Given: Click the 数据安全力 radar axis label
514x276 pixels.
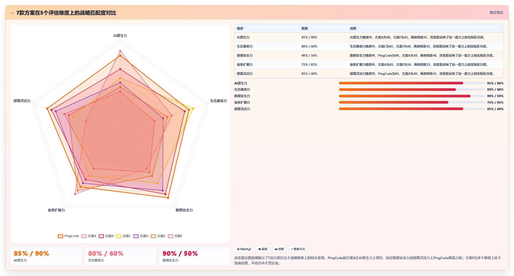Looking at the screenshot, I should click(x=184, y=210).
